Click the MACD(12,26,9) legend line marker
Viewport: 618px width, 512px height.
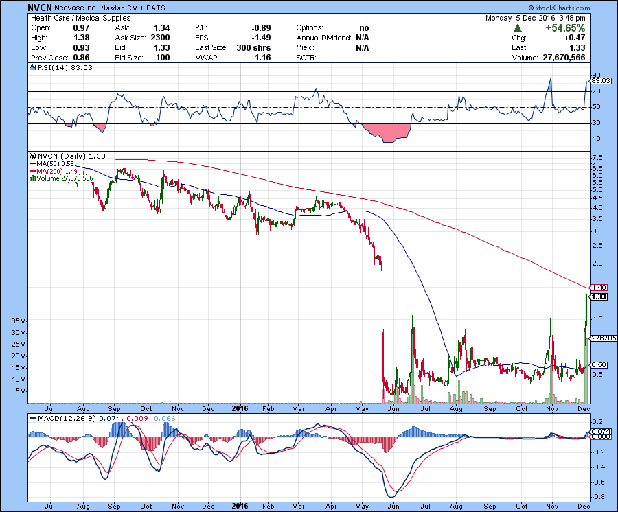(x=32, y=418)
